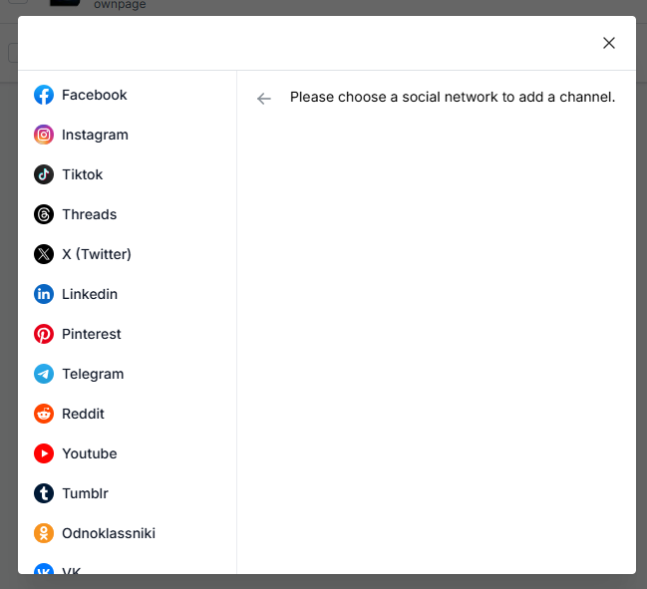Click the Reddit logo icon
This screenshot has width=647, height=589.
(44, 414)
